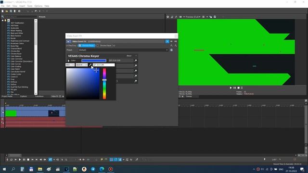308x173 pixels.
Task: Click the Insert Marker flag icon
Action: point(102,160)
